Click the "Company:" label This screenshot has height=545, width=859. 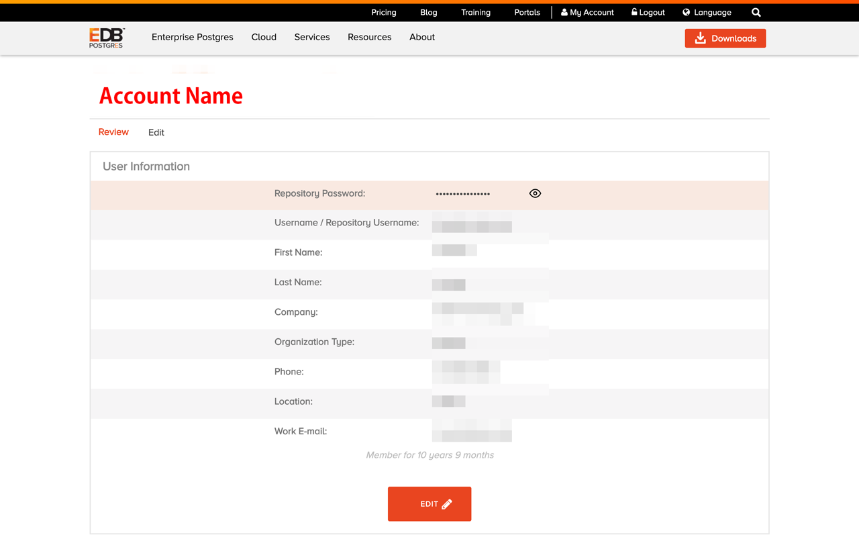tap(296, 312)
